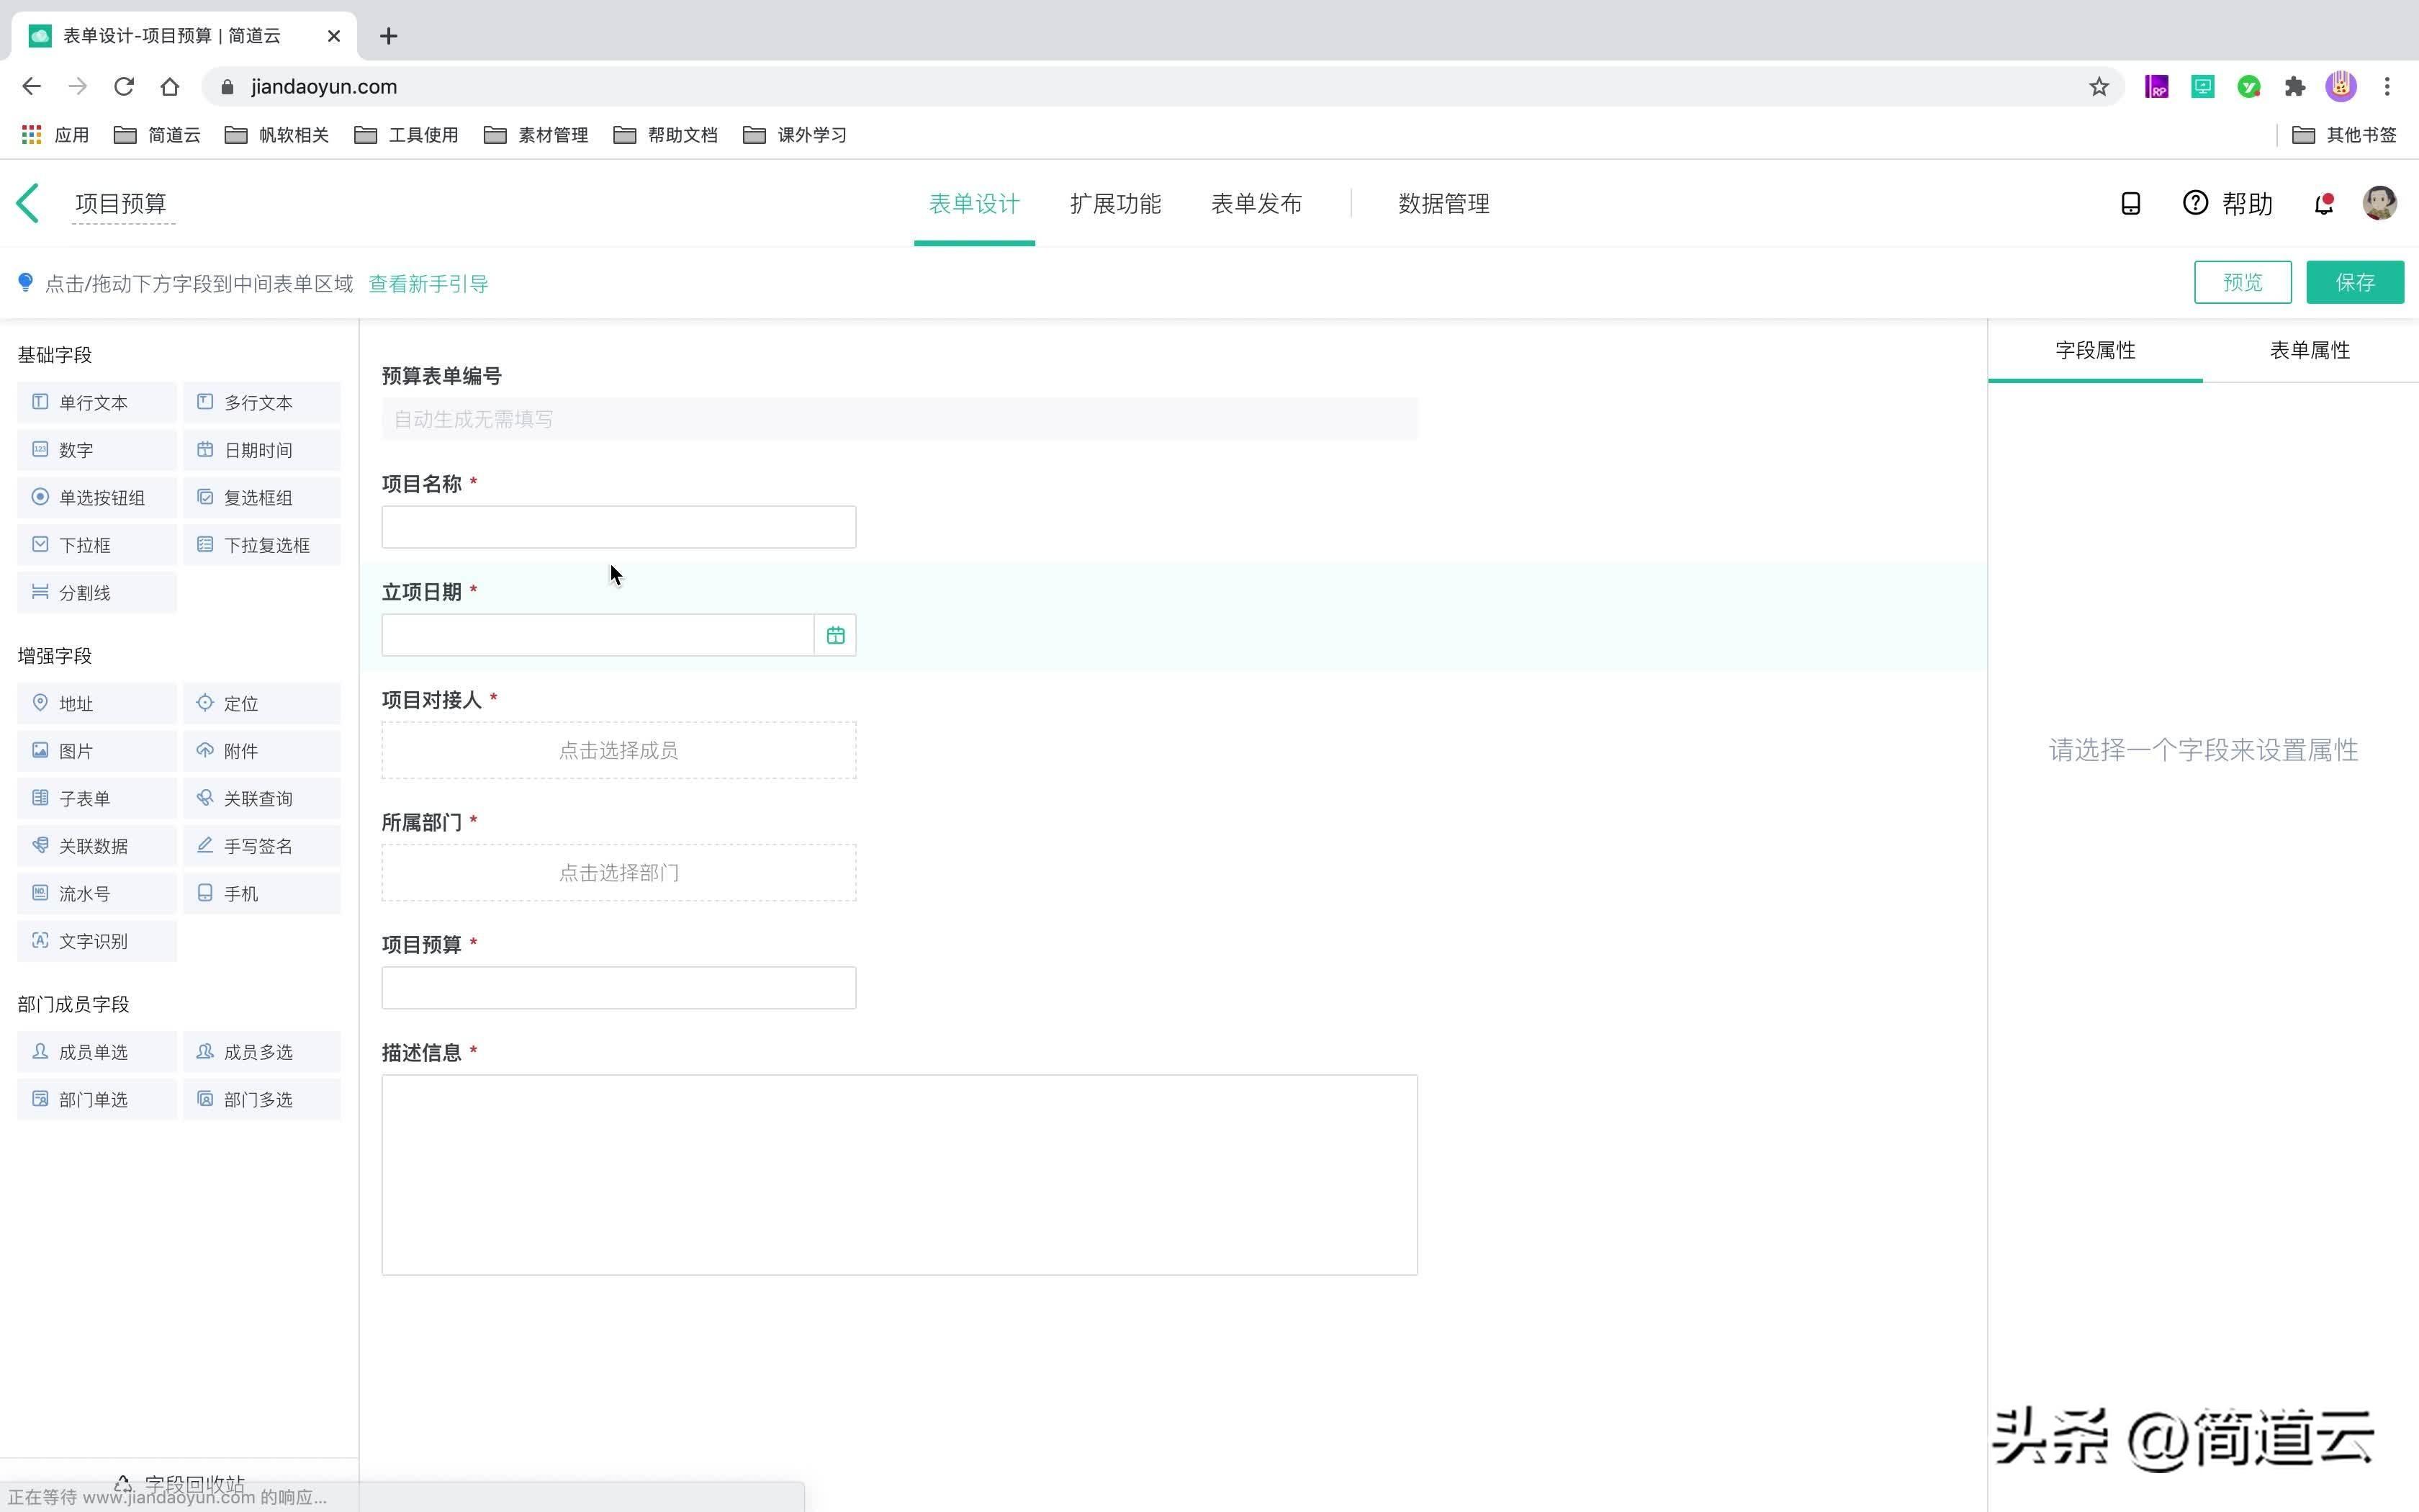Open the 表单属性 panel
Viewport: 2419px width, 1512px height.
[x=2309, y=350]
